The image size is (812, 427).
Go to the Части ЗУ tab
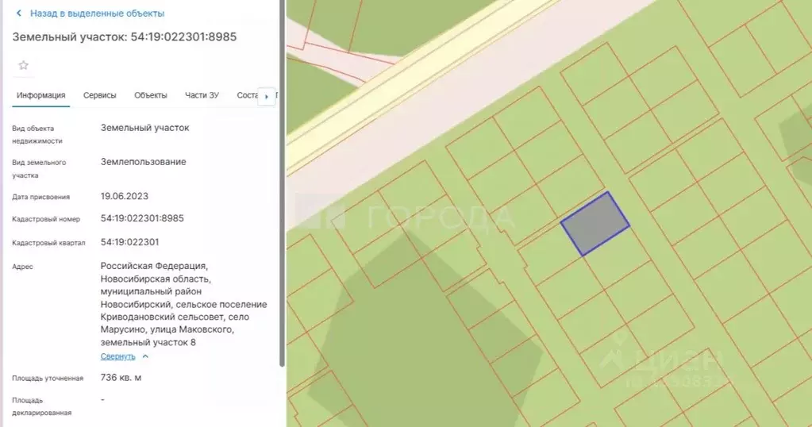(x=202, y=95)
